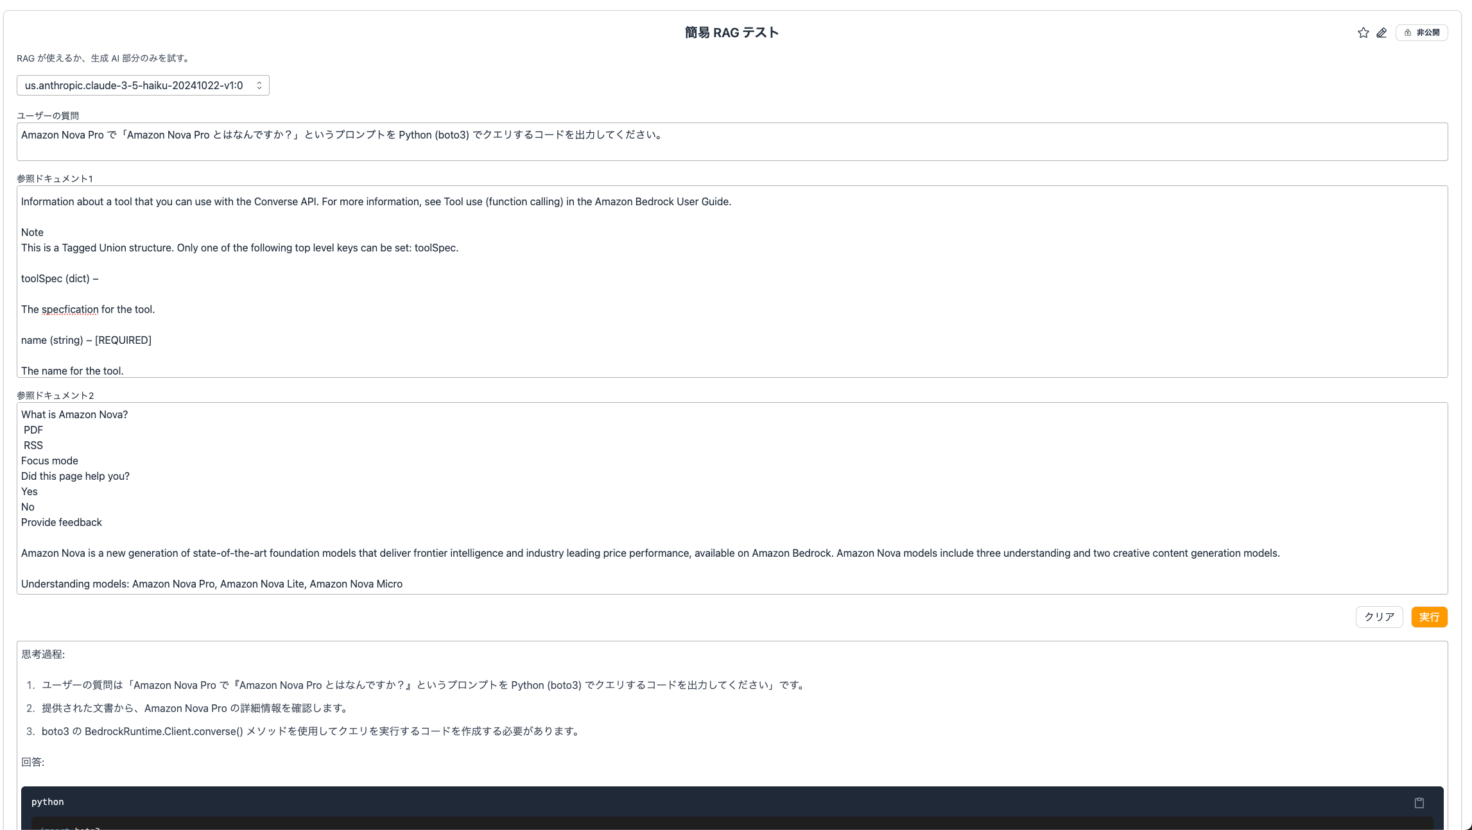
Task: Click the 'RSS' line in document 2
Action: pos(33,445)
